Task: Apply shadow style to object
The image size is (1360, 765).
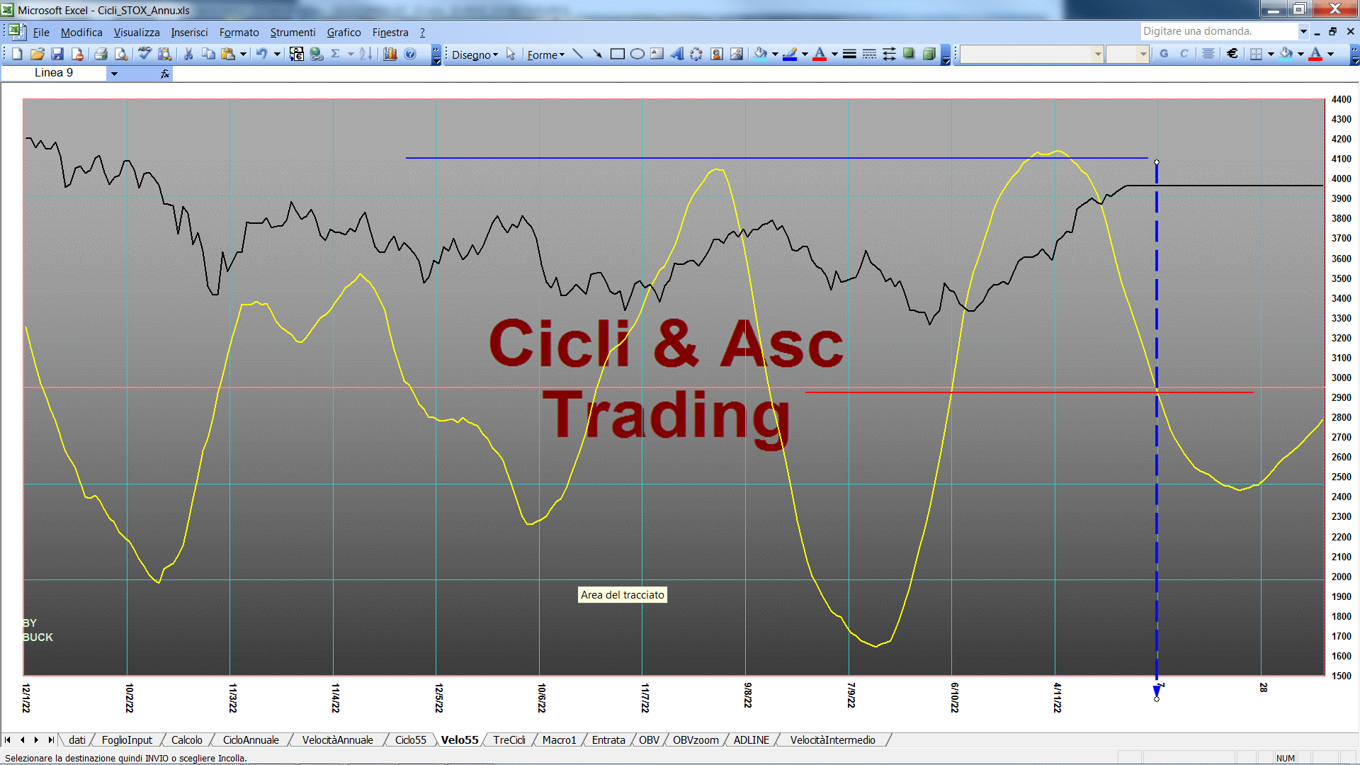Action: tap(909, 54)
